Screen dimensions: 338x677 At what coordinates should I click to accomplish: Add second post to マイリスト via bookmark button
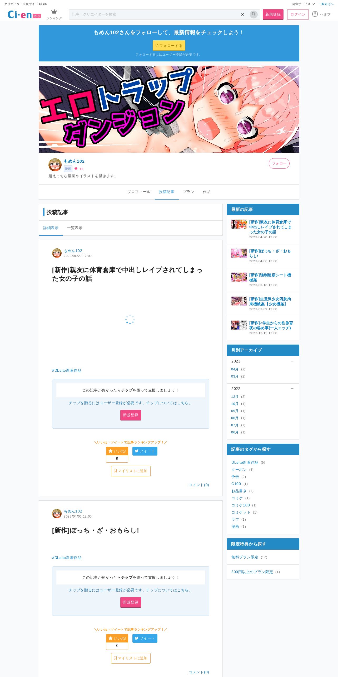pyautogui.click(x=131, y=658)
